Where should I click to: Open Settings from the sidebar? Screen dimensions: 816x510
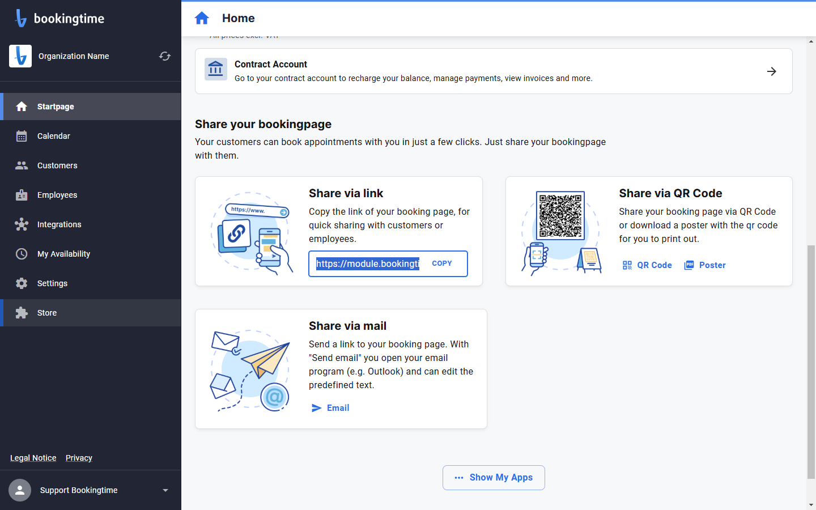(x=91, y=283)
